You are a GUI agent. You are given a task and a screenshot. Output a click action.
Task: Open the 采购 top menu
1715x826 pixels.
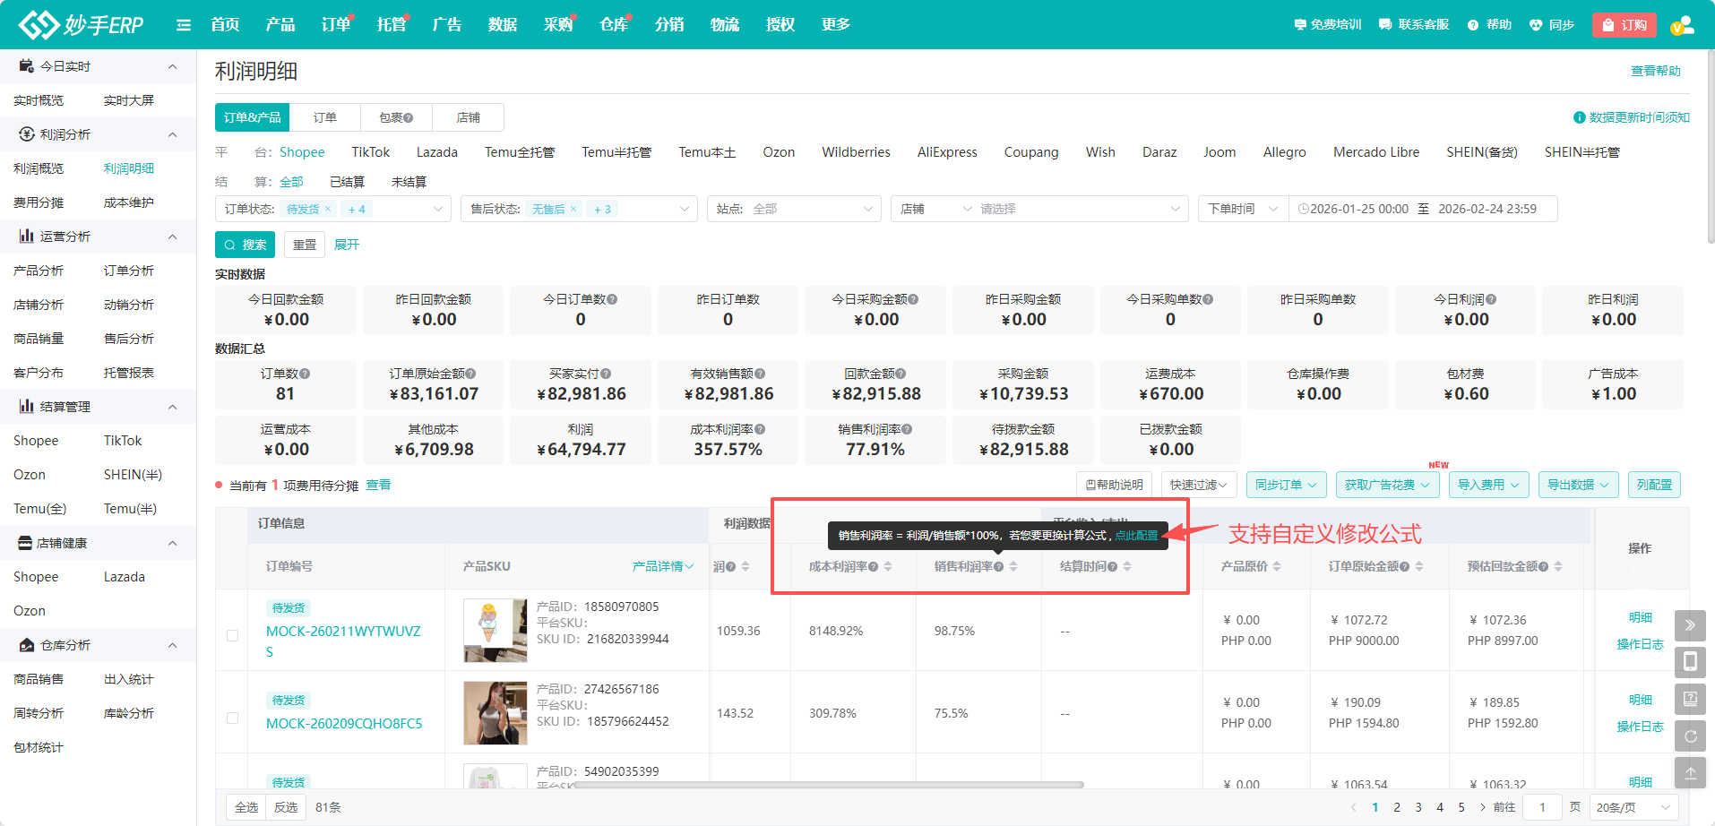(x=557, y=25)
